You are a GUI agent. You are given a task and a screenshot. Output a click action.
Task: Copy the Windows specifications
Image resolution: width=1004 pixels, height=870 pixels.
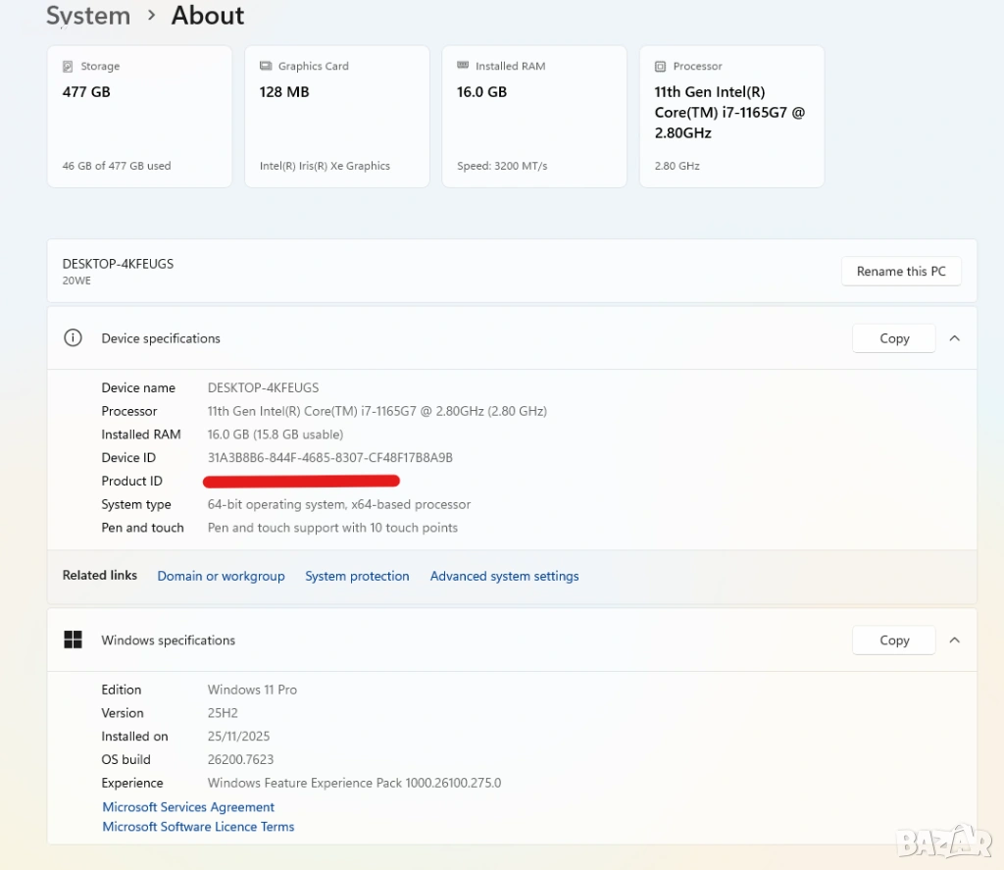pos(893,640)
